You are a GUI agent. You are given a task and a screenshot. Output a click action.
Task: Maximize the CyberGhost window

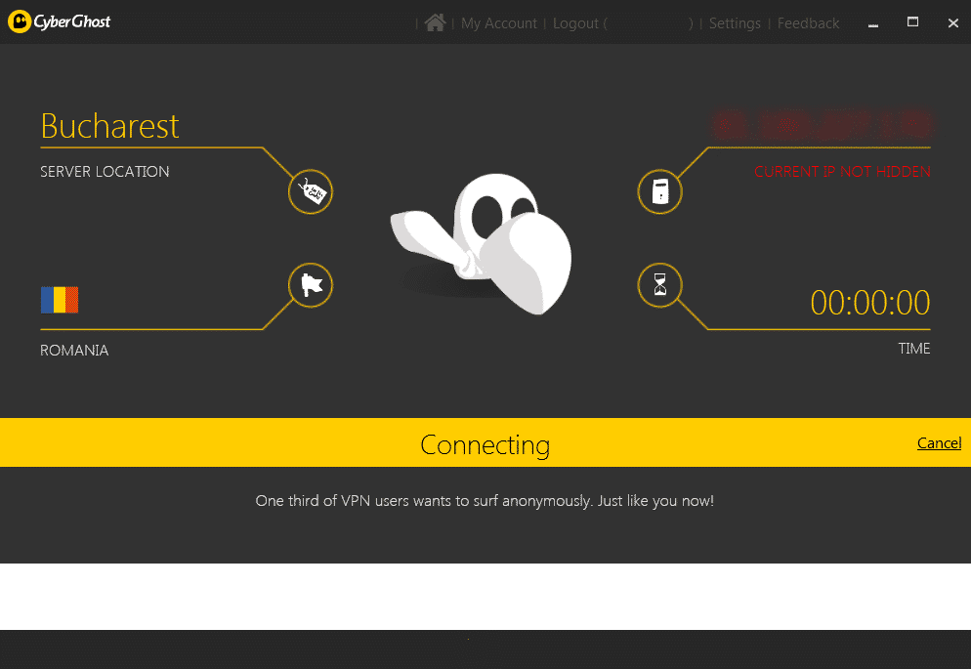(x=912, y=22)
